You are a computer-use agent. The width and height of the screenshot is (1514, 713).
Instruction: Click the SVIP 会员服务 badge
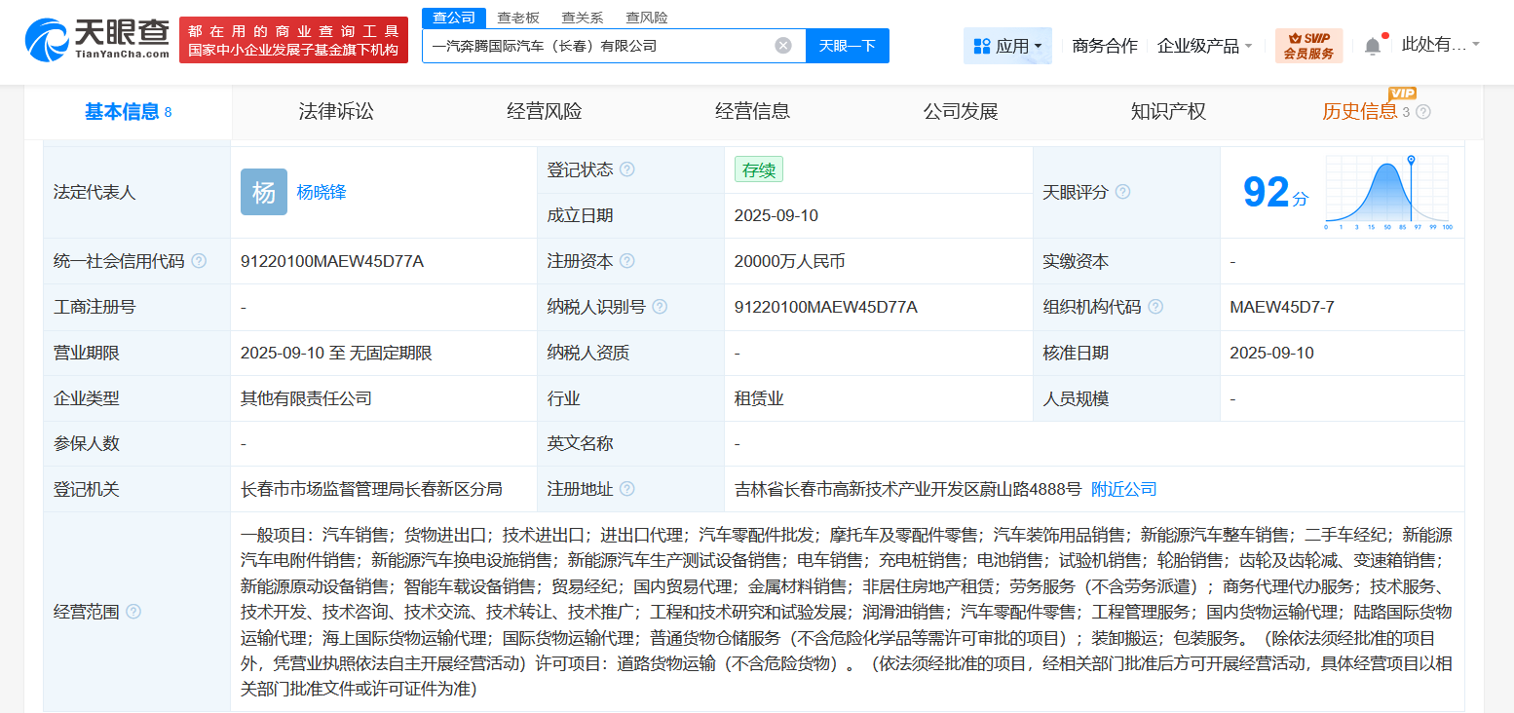point(1308,45)
